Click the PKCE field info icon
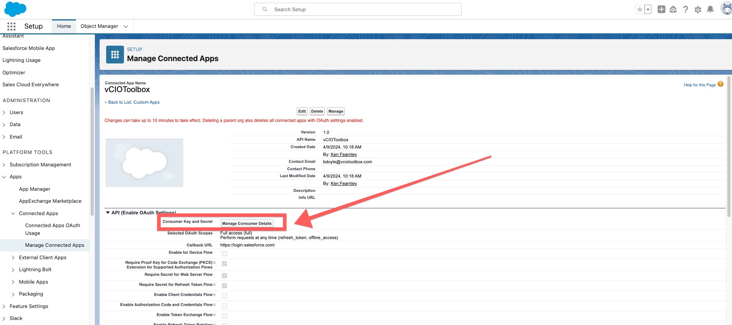Screen dimensions: 732x325 [214, 262]
